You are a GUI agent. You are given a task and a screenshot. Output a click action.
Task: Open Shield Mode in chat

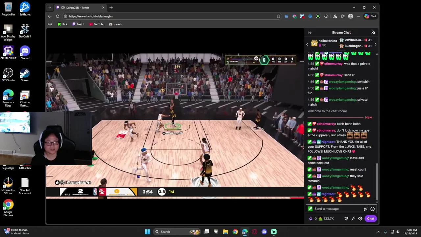[346, 219]
